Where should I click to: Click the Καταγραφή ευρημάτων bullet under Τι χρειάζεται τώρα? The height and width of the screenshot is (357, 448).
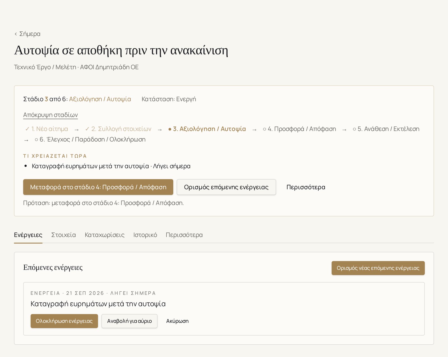(111, 166)
